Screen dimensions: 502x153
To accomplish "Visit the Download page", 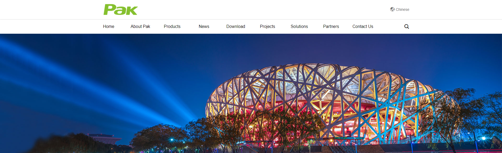I will (x=236, y=26).
